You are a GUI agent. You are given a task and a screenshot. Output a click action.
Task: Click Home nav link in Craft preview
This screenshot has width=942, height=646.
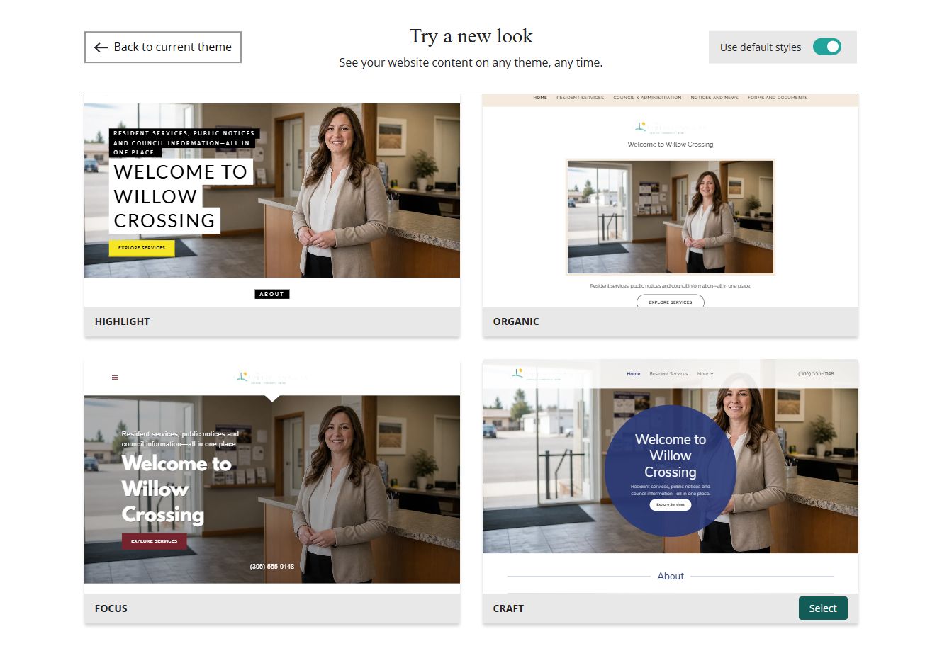pos(634,373)
